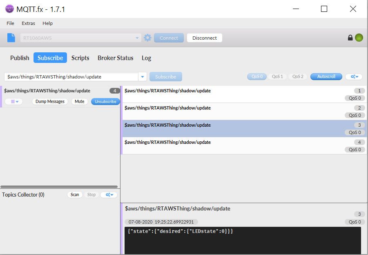
Task: Click the subscription list horizontal scrollbar
Action: point(59,187)
